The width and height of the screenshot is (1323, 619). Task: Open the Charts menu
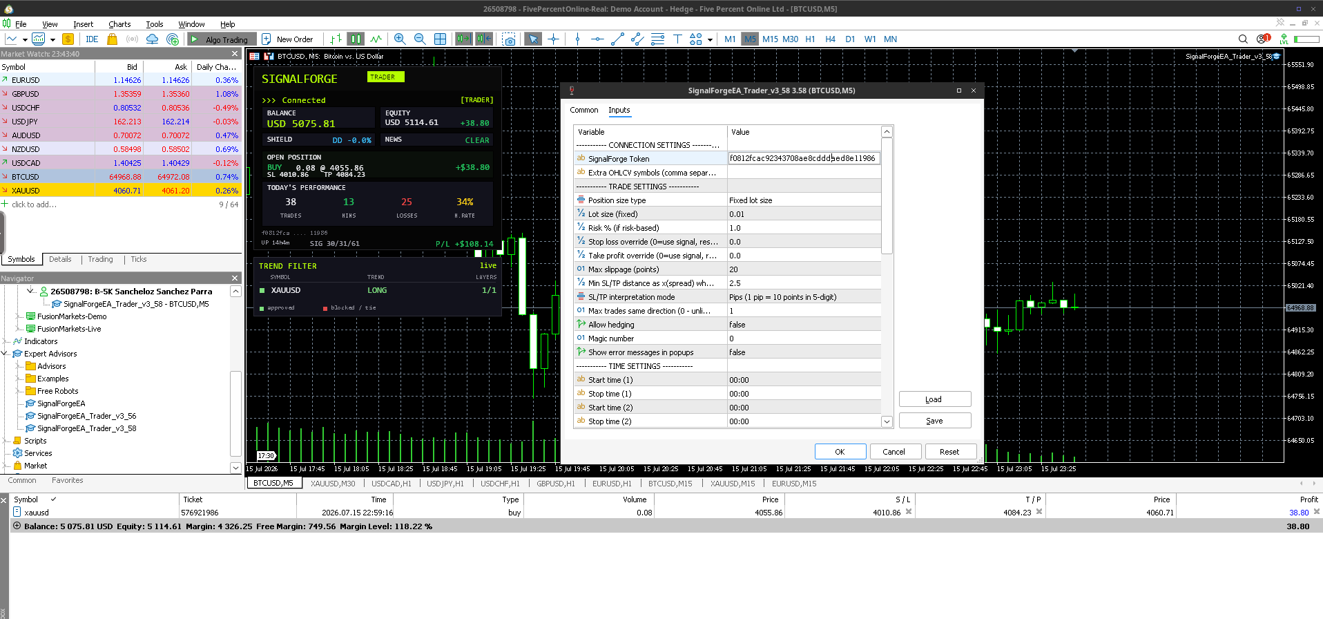click(119, 24)
